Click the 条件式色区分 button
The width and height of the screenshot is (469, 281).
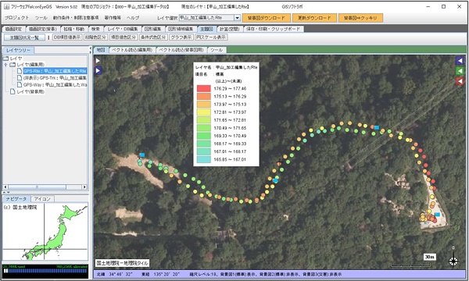(153, 37)
